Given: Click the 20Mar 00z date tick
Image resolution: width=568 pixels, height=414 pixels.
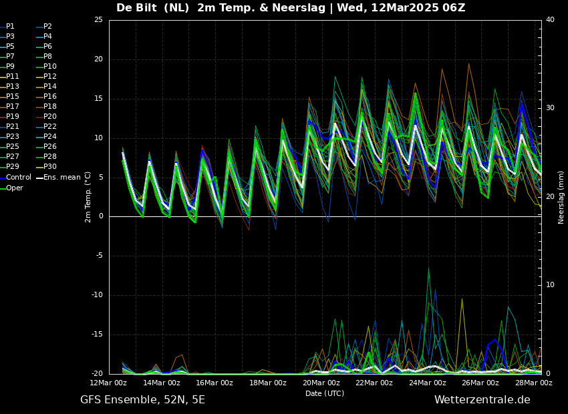Looking at the screenshot, I should [321, 383].
